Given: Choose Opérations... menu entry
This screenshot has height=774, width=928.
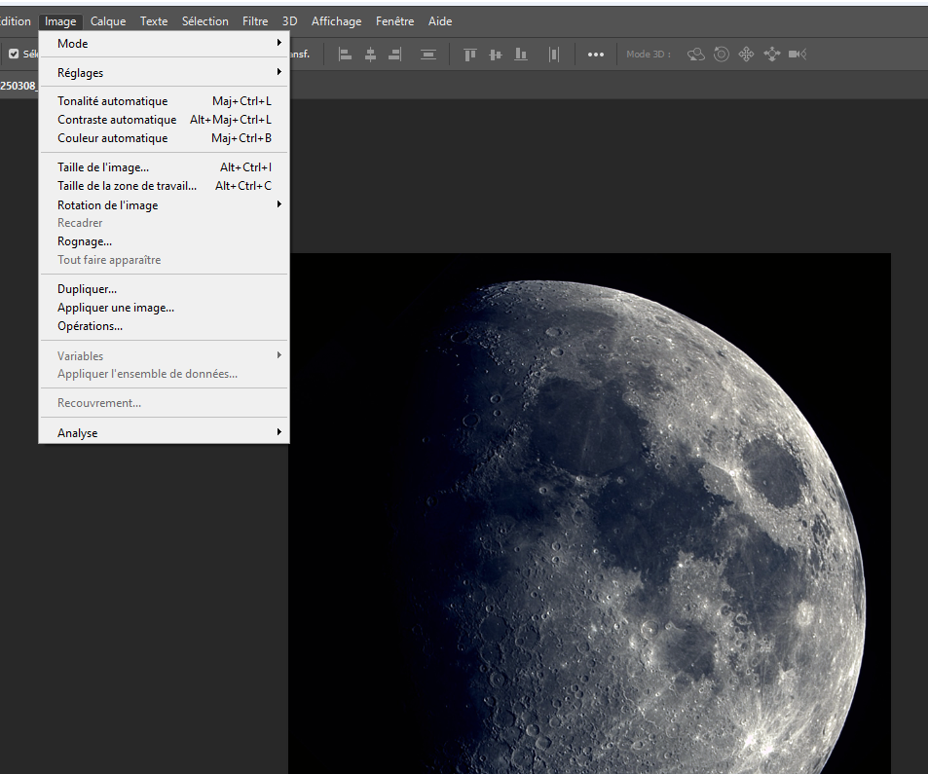Looking at the screenshot, I should click(164, 326).
